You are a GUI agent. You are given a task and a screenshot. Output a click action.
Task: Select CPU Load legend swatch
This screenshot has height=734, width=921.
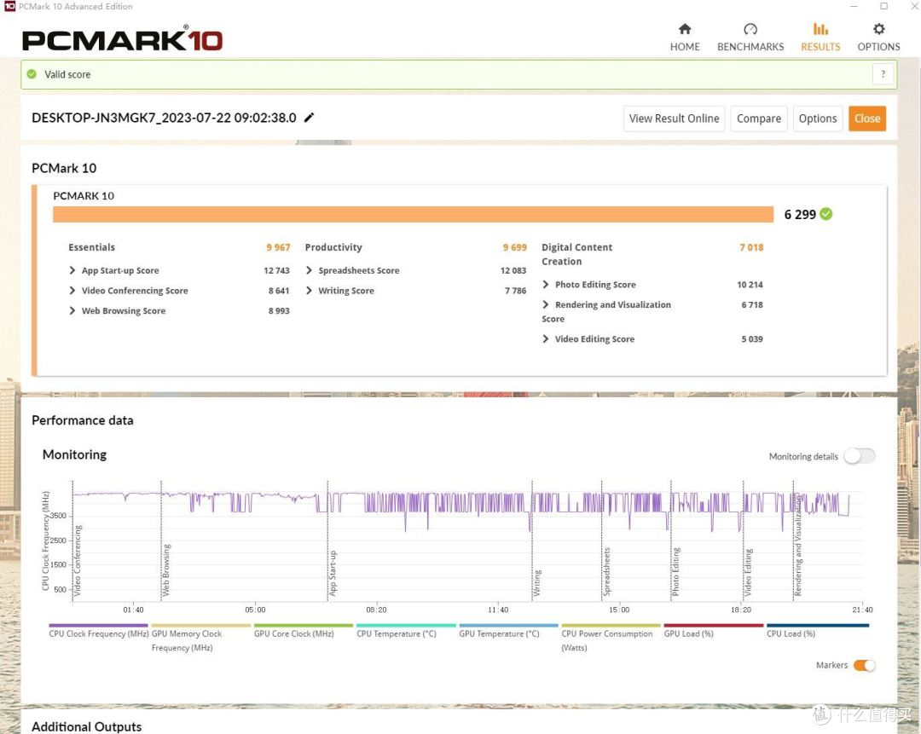click(x=818, y=626)
